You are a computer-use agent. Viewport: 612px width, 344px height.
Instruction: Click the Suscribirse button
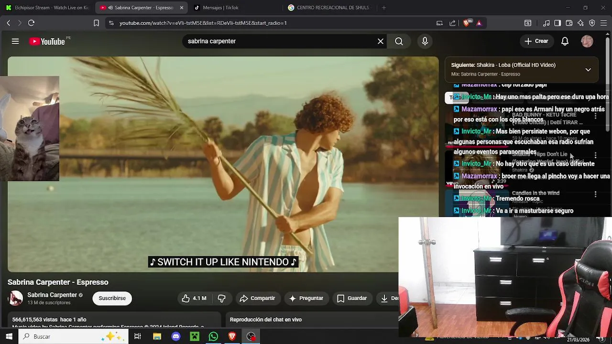coord(112,298)
